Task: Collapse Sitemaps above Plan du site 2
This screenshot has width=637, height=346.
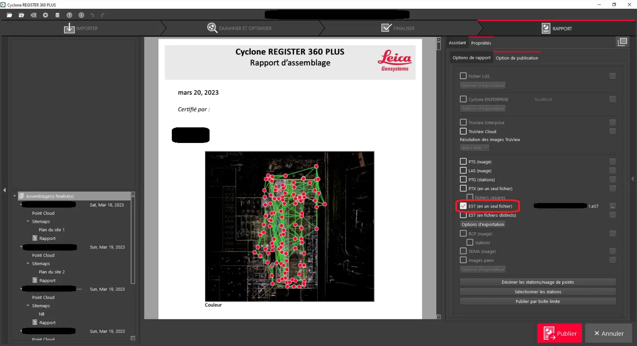Action: tap(28, 263)
